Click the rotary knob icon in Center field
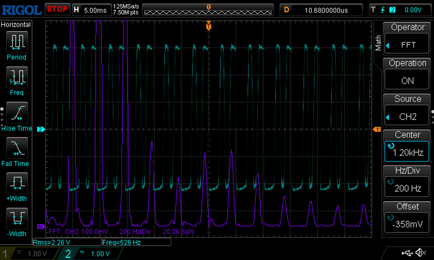Image resolution: width=434 pixels, height=260 pixels. pyautogui.click(x=391, y=145)
